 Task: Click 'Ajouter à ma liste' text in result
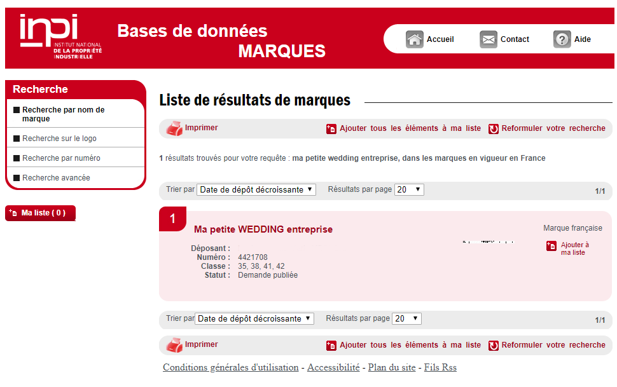coord(575,248)
